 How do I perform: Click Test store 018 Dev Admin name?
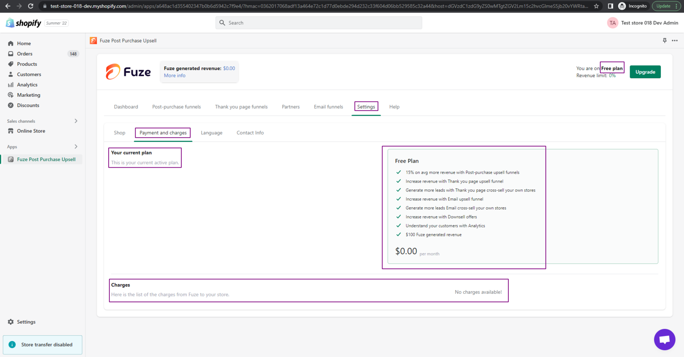[x=649, y=23]
